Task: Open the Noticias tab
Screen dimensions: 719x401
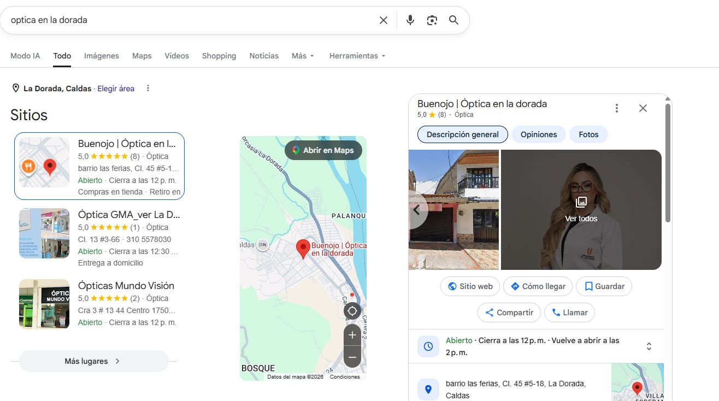Action: [264, 56]
